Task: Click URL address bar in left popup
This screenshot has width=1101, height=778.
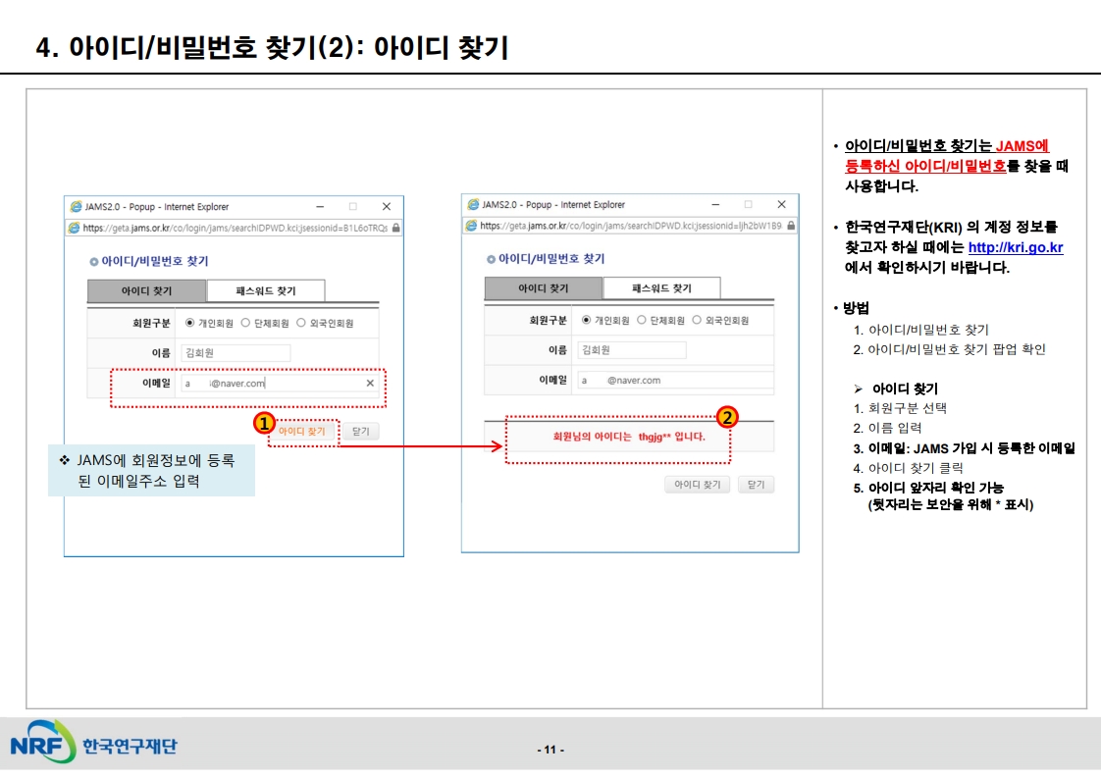Action: 236,228
